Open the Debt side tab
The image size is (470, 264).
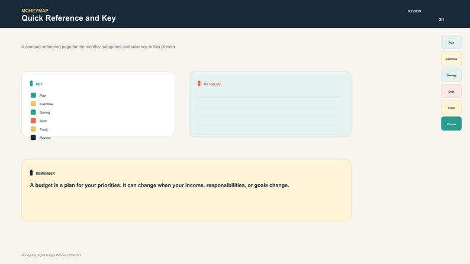coord(451,91)
